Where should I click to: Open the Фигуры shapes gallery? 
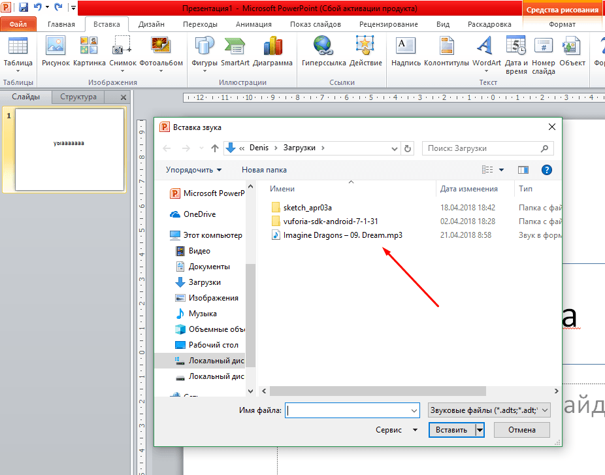(204, 54)
